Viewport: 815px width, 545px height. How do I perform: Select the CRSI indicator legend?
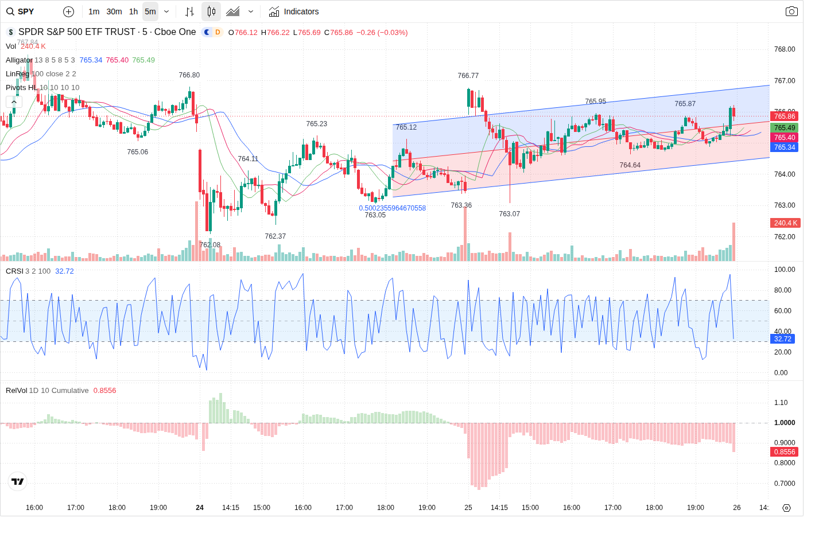tap(14, 271)
